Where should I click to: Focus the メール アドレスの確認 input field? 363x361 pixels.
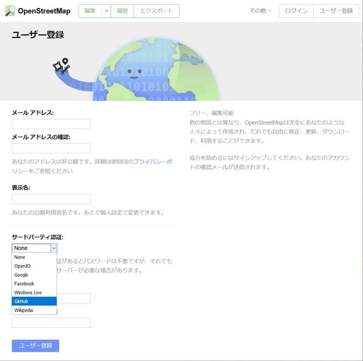pyautogui.click(x=51, y=148)
